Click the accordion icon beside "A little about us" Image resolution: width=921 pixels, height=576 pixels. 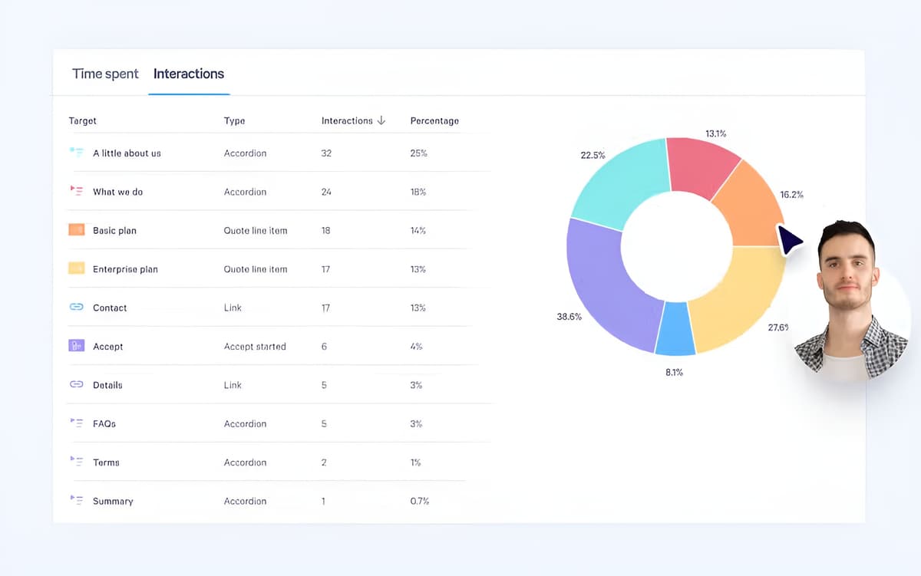click(78, 153)
